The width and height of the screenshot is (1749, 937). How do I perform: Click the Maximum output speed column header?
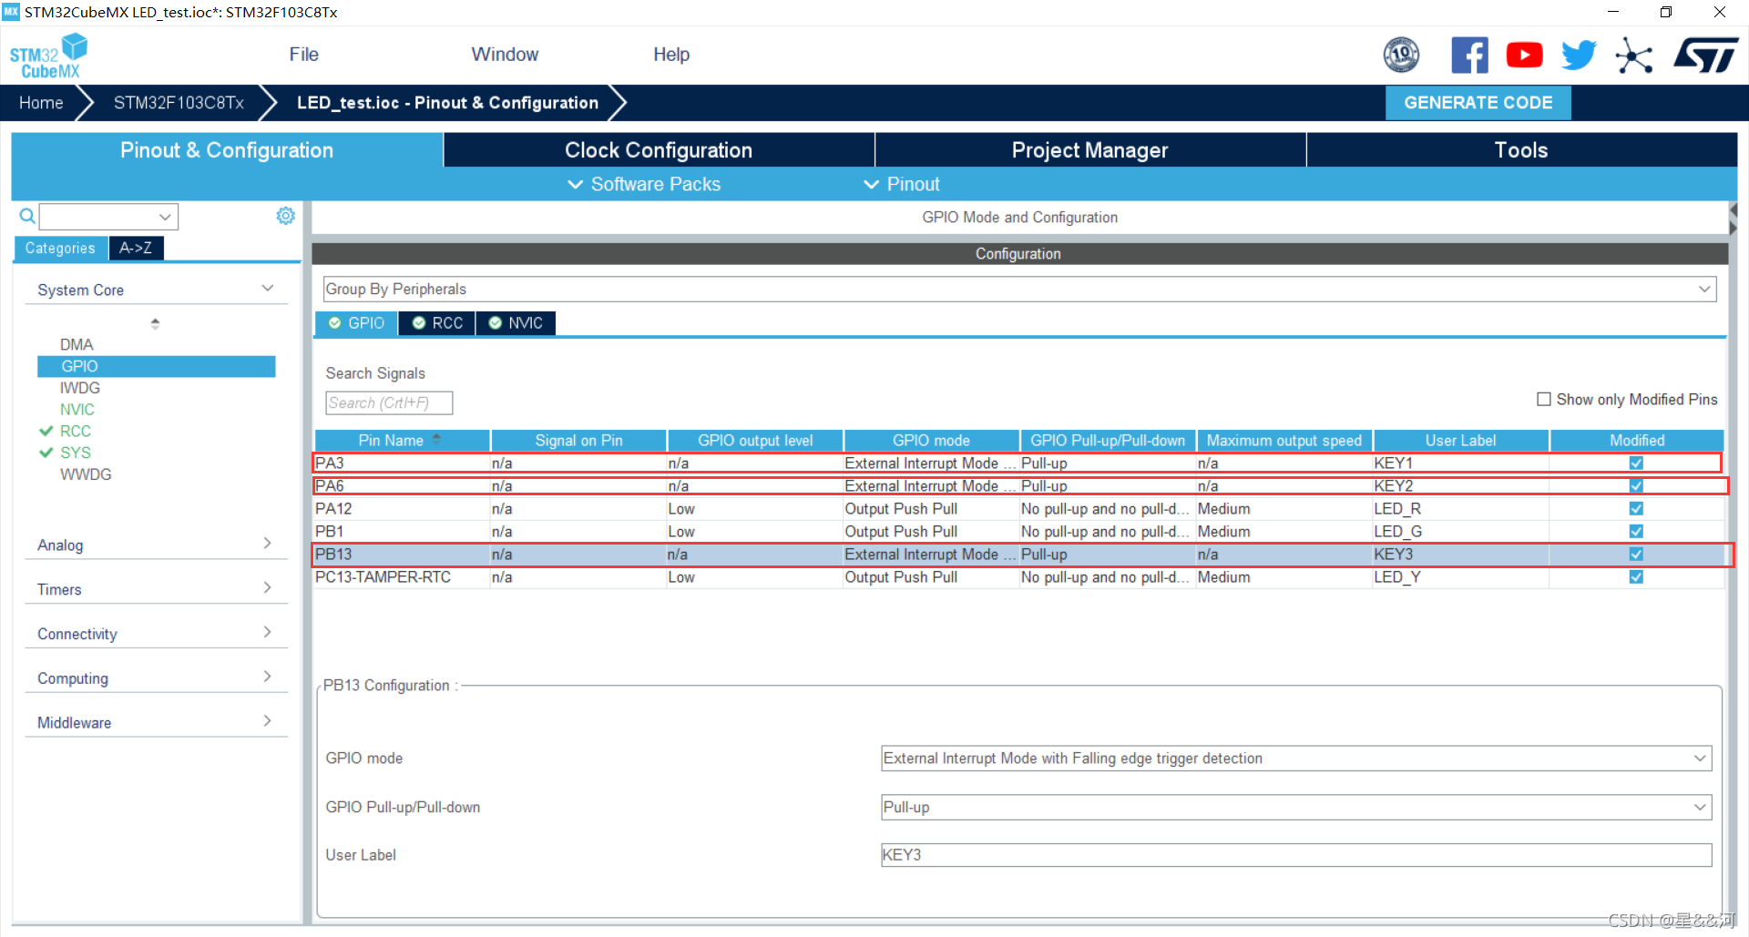pyautogui.click(x=1284, y=440)
